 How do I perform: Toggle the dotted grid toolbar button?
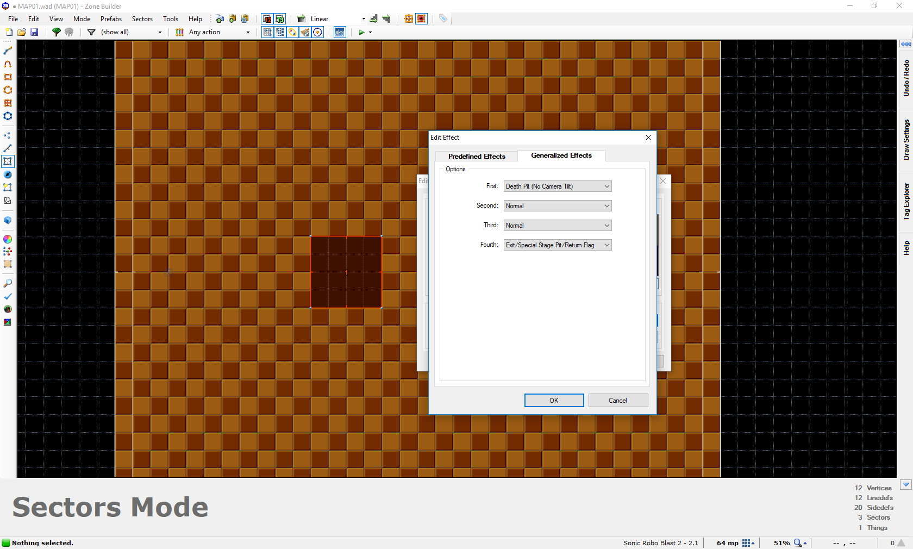pos(280,32)
